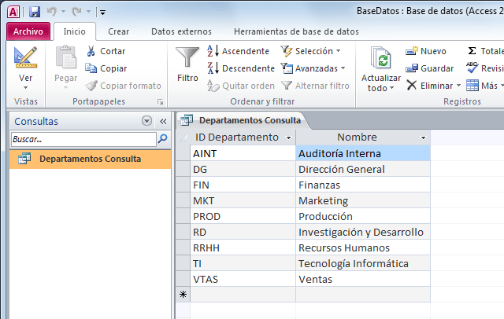
Task: Open Herramientas de base de datos tab
Action: coord(296,31)
